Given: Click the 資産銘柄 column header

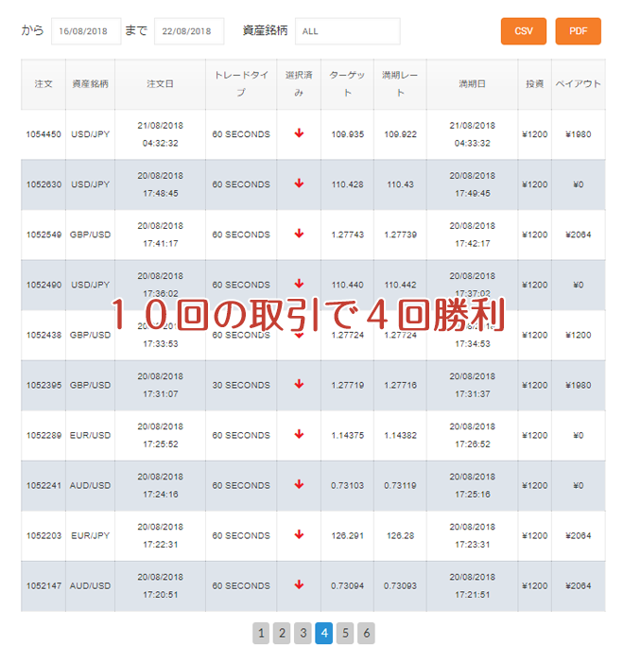Looking at the screenshot, I should 90,84.
